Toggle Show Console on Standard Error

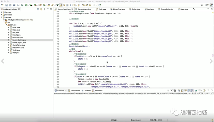(x=192, y=91)
